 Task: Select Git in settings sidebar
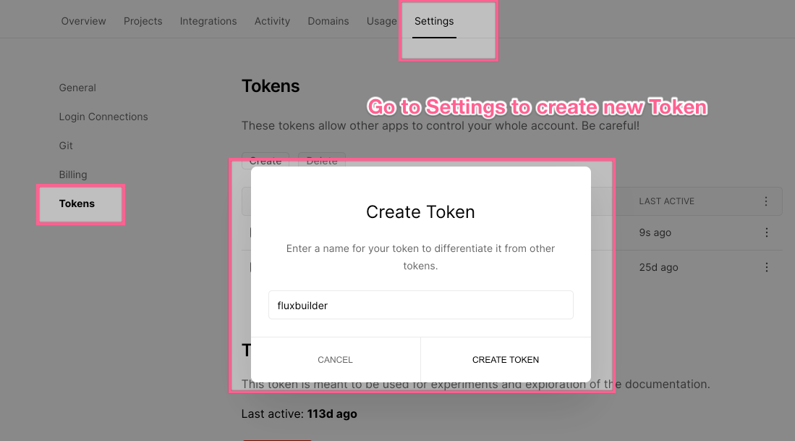pos(66,146)
